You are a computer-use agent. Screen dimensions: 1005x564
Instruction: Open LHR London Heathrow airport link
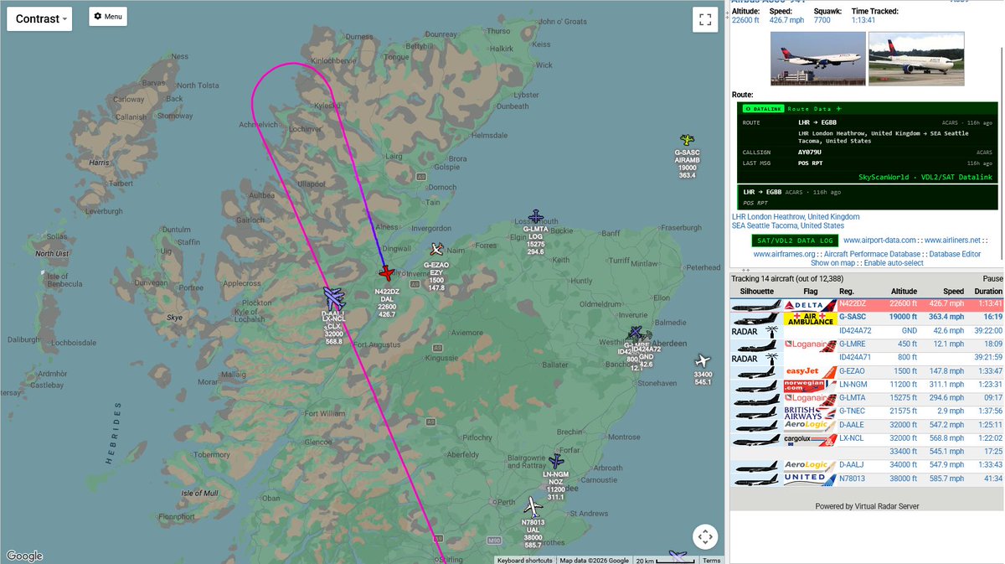pyautogui.click(x=796, y=216)
